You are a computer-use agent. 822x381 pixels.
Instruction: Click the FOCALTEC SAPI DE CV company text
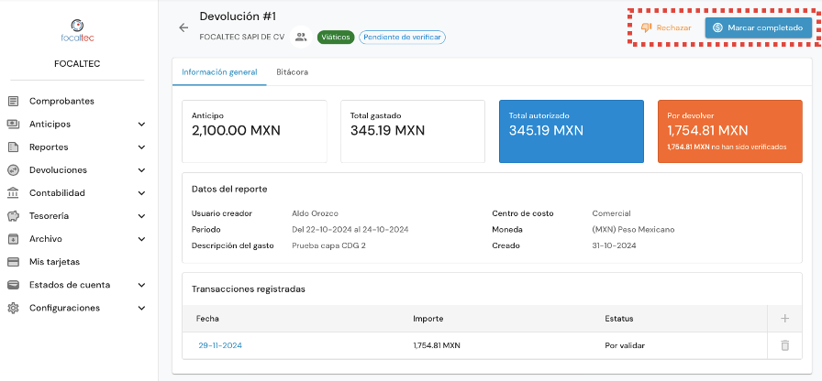tap(241, 38)
